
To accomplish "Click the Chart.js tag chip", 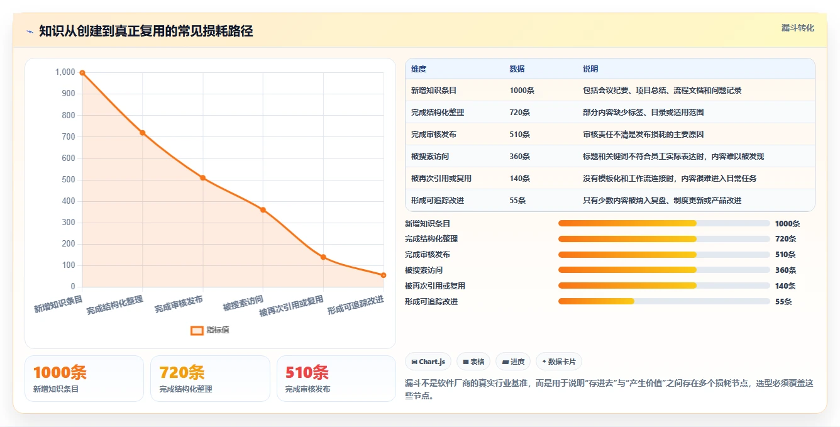I will (x=428, y=362).
